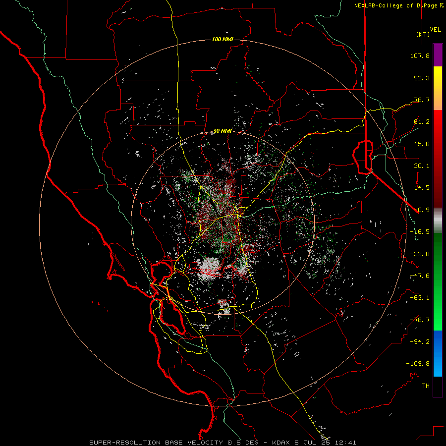Select the 45.6 scale value
Screen dimensions: 446x446
(422, 144)
